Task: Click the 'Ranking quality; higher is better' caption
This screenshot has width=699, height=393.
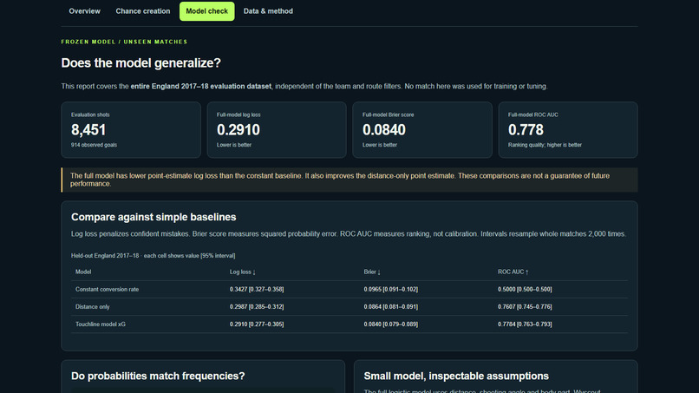Action: click(x=545, y=145)
